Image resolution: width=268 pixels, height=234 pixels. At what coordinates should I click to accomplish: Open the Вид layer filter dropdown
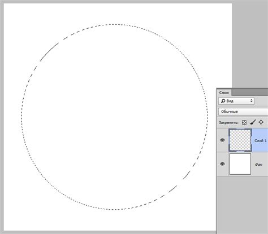236,101
